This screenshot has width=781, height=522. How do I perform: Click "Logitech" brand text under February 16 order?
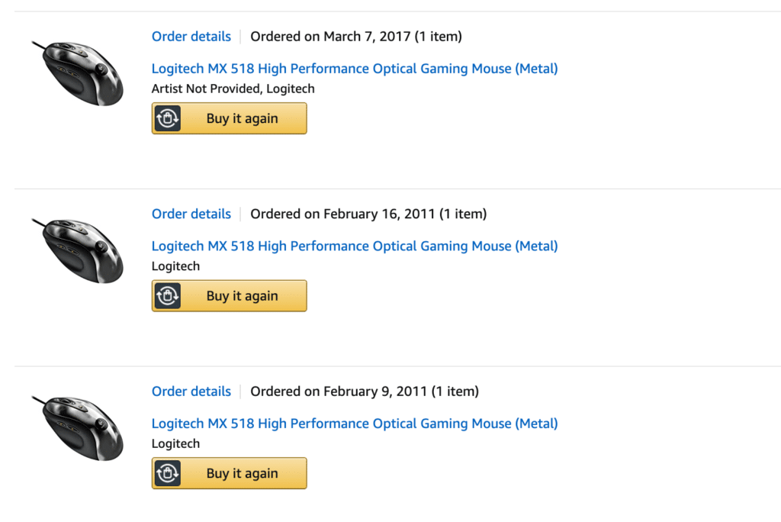pyautogui.click(x=176, y=266)
